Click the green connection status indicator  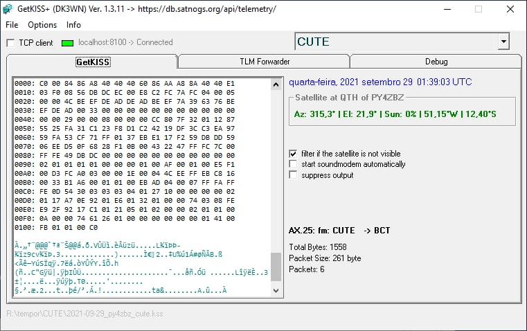pos(68,43)
